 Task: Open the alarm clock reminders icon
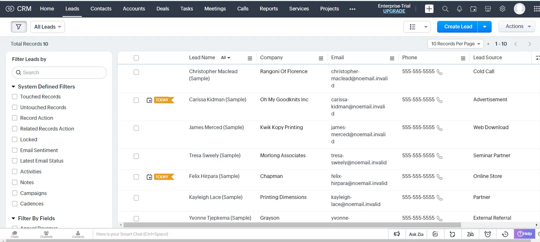click(487, 234)
